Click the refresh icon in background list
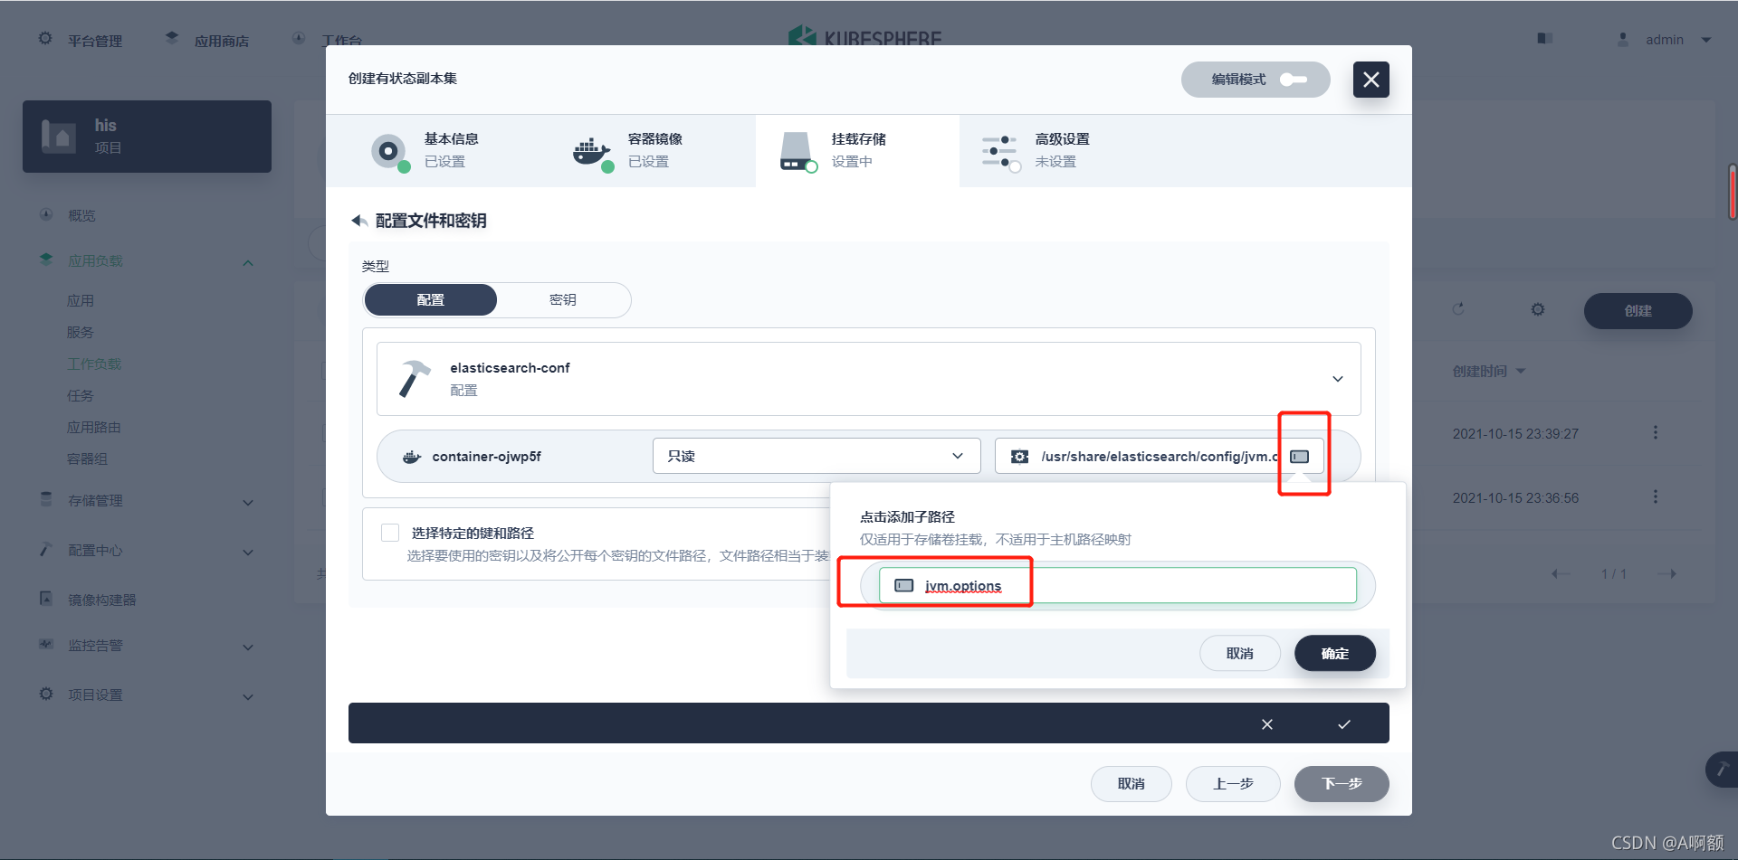1738x860 pixels. coord(1458,309)
